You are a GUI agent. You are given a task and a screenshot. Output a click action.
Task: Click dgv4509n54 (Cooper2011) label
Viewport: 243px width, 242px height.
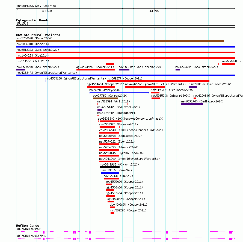[x=129, y=205]
